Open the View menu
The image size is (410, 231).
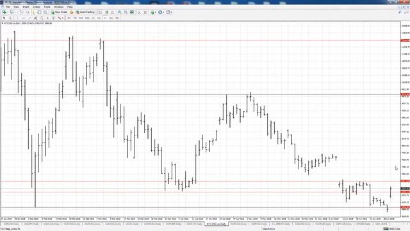(x=16, y=6)
